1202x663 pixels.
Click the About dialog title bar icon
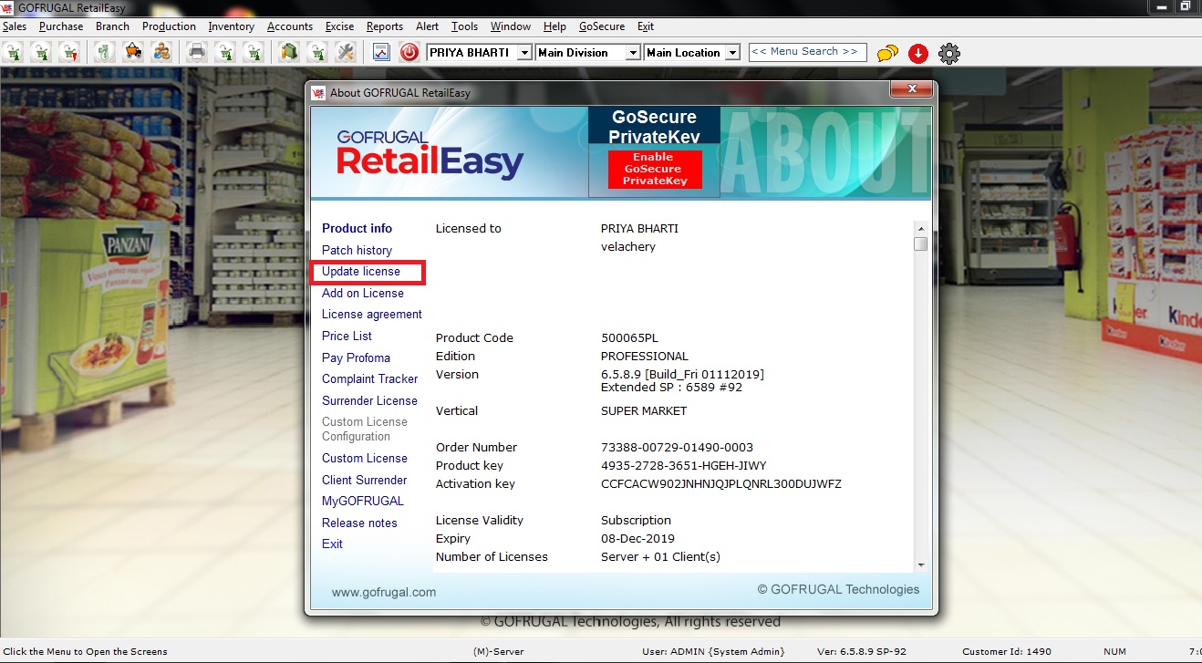[x=318, y=93]
